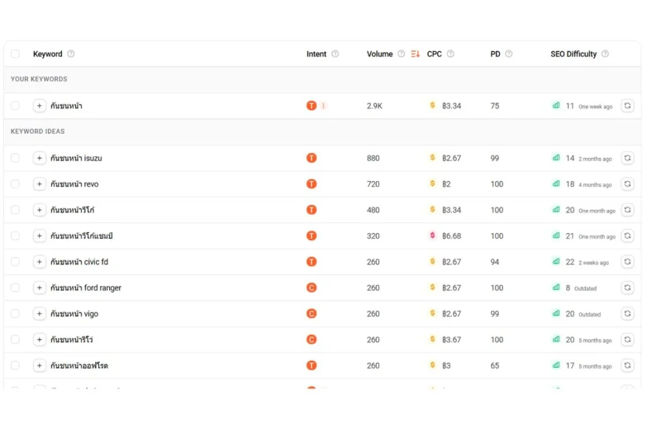The image size is (647, 424).
Task: Refresh SEO data for กันชนหน้า isuzu
Action: coord(627,158)
